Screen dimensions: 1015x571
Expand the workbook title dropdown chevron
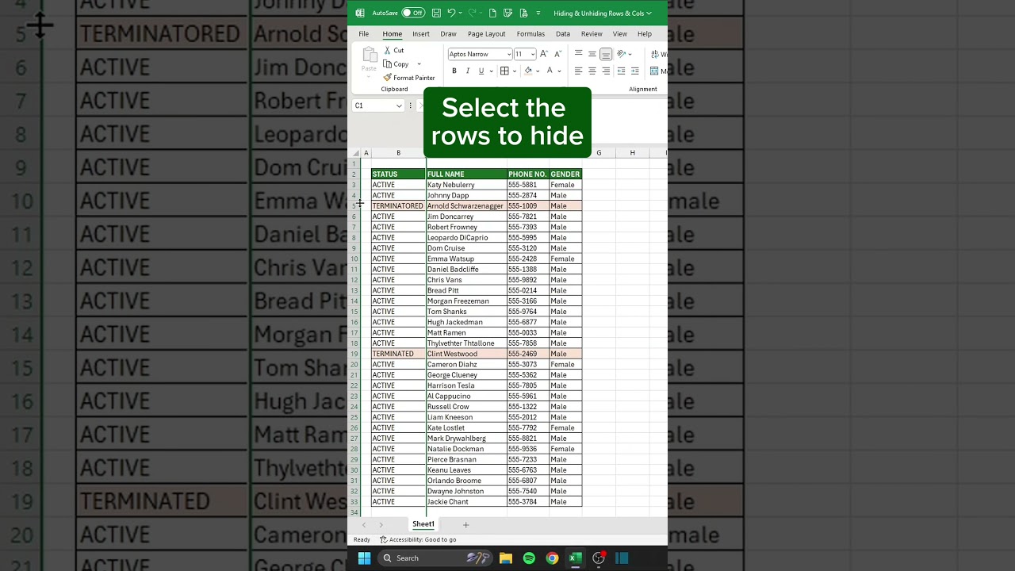(649, 13)
